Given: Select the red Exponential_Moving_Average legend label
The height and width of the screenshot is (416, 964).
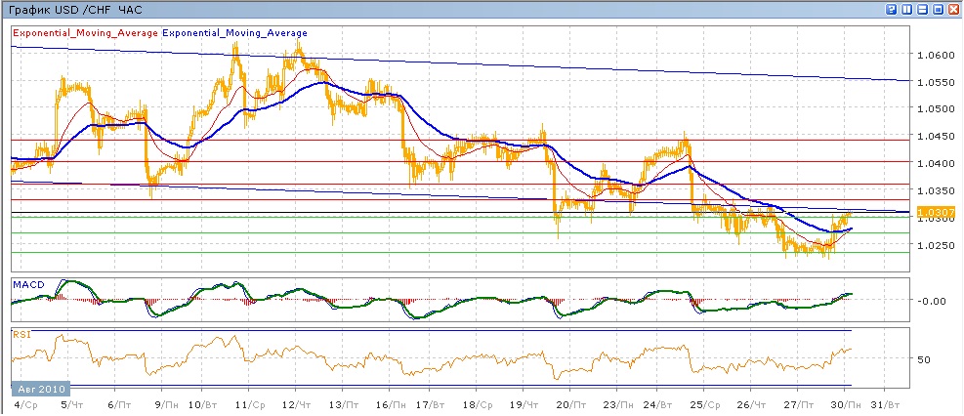Looking at the screenshot, I should point(85,31).
